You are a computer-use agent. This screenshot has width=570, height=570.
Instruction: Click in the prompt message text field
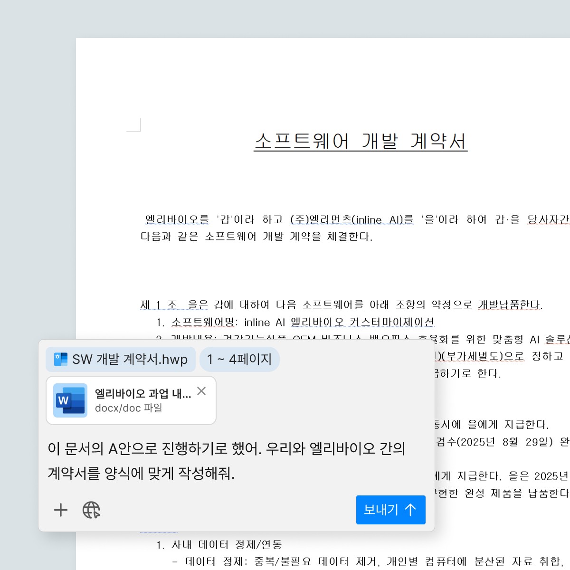click(227, 461)
